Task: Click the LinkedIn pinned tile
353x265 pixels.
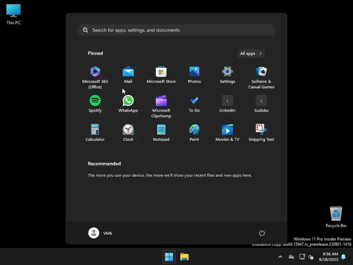Action: [228, 104]
